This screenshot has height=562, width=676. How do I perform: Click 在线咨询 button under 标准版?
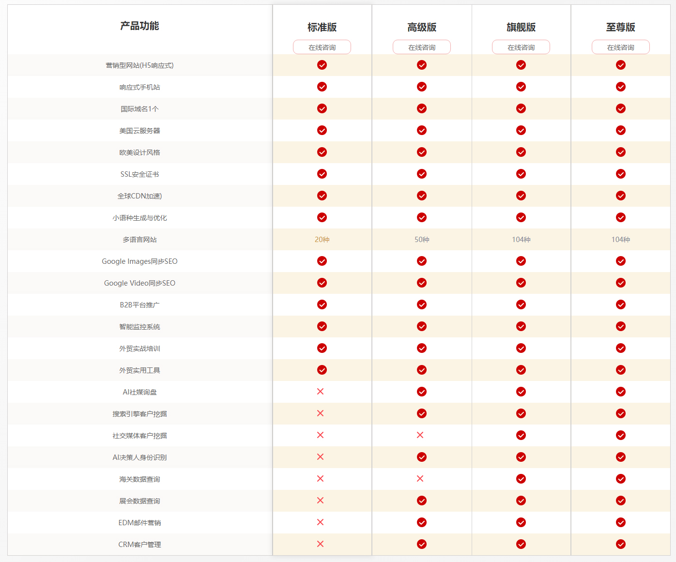coord(322,47)
